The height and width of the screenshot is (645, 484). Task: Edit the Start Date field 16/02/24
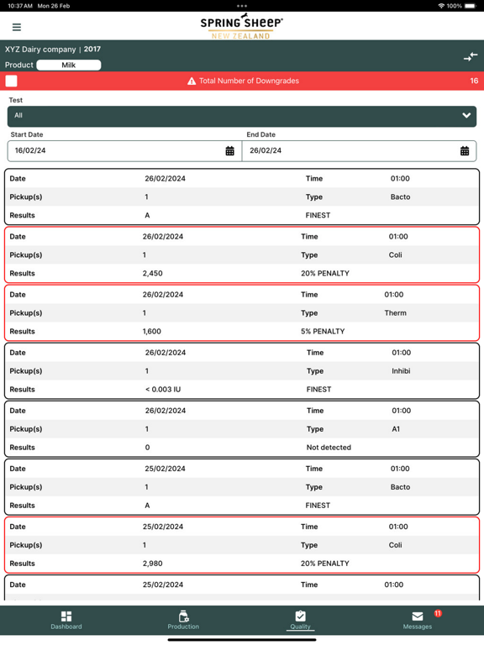[x=124, y=151]
